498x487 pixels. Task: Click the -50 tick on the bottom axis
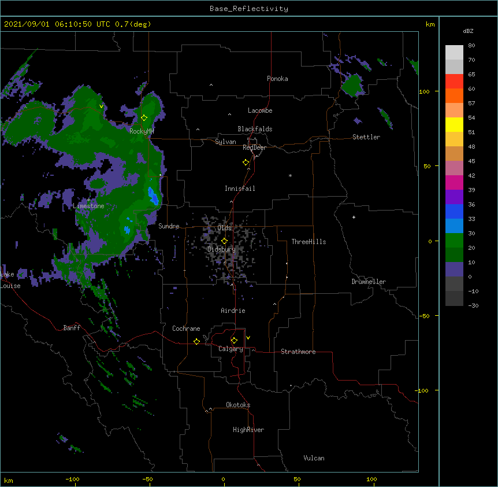pos(147,479)
